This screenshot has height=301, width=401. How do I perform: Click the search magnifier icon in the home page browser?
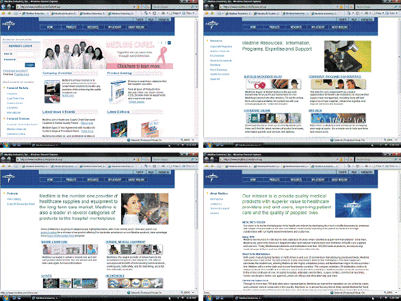[192, 7]
